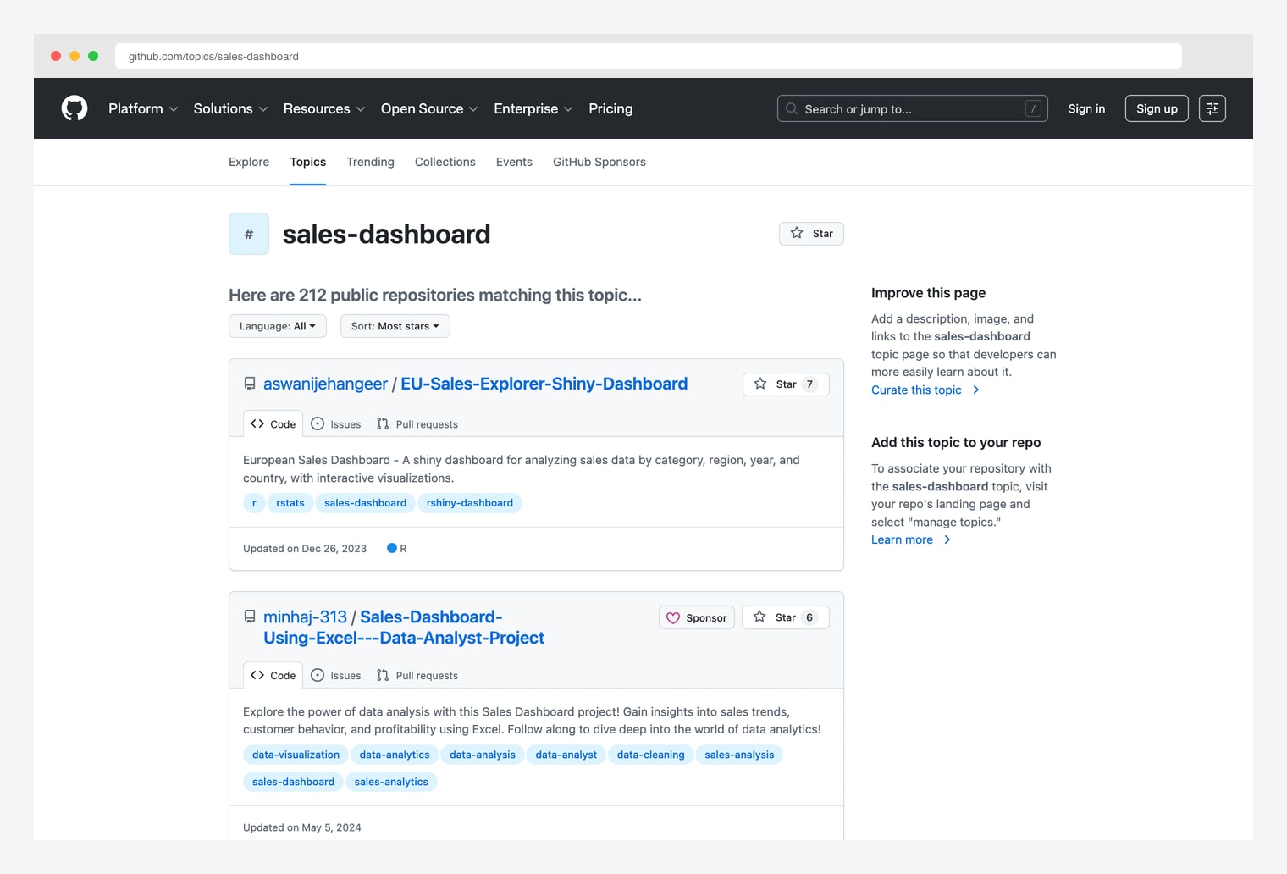The height and width of the screenshot is (874, 1287).
Task: Open the Events tab
Action: pyautogui.click(x=514, y=162)
